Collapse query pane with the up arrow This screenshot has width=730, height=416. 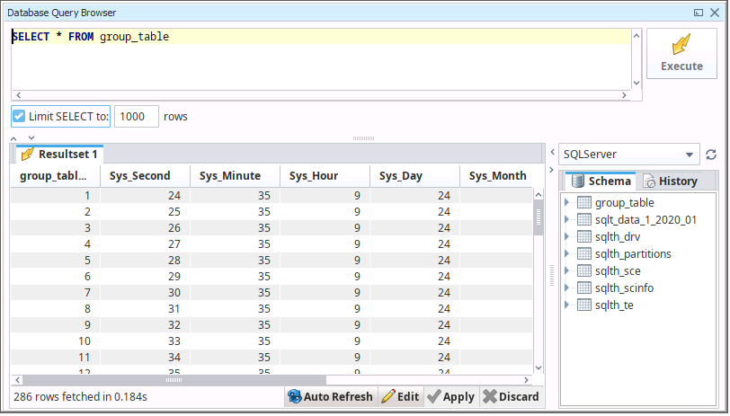(x=13, y=138)
